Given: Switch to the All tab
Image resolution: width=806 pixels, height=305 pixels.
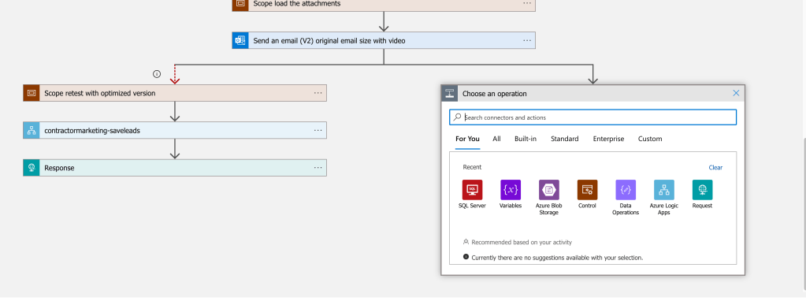Looking at the screenshot, I should click(x=496, y=139).
